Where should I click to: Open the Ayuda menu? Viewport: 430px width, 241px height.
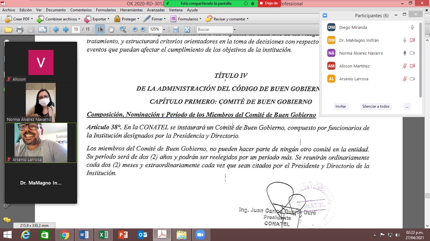(192, 10)
